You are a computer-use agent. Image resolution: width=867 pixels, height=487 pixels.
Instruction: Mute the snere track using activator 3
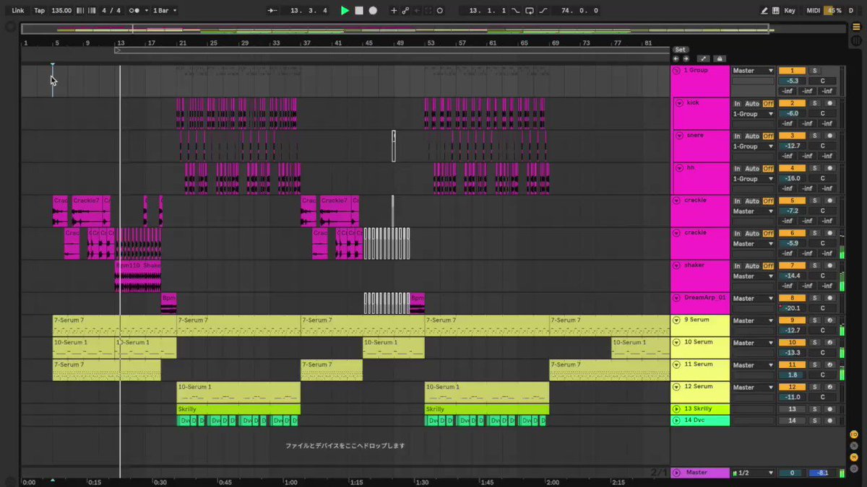coord(792,136)
